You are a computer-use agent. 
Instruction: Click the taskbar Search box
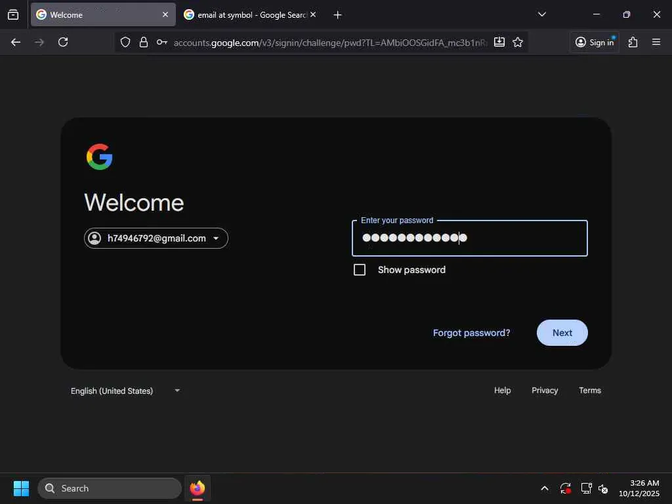coord(110,488)
